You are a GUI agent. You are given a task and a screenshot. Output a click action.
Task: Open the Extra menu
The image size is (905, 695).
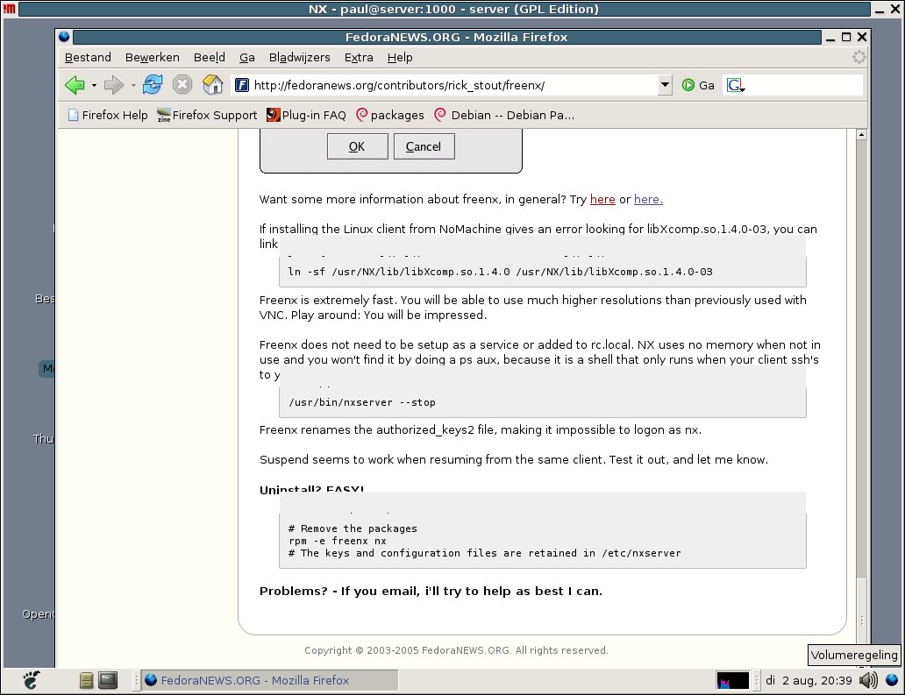[x=359, y=57]
